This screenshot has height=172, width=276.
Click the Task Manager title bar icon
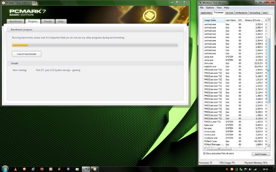click(200, 3)
